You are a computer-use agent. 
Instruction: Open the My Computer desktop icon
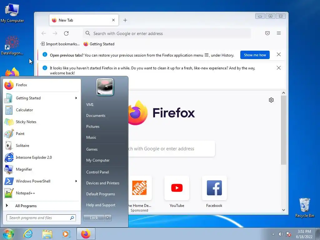coord(12,13)
